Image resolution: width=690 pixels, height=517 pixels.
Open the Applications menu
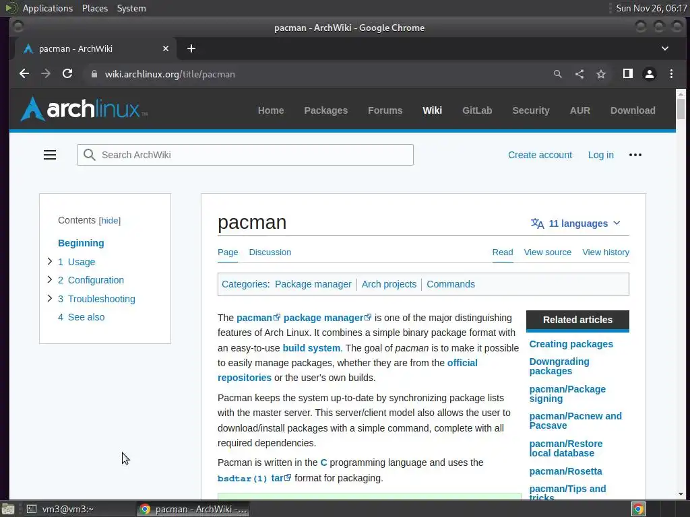48,8
